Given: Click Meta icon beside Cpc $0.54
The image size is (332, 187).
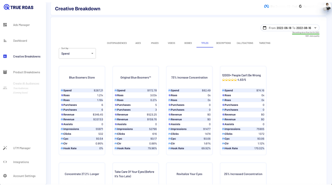Looking at the screenshot, I should tap(62, 139).
